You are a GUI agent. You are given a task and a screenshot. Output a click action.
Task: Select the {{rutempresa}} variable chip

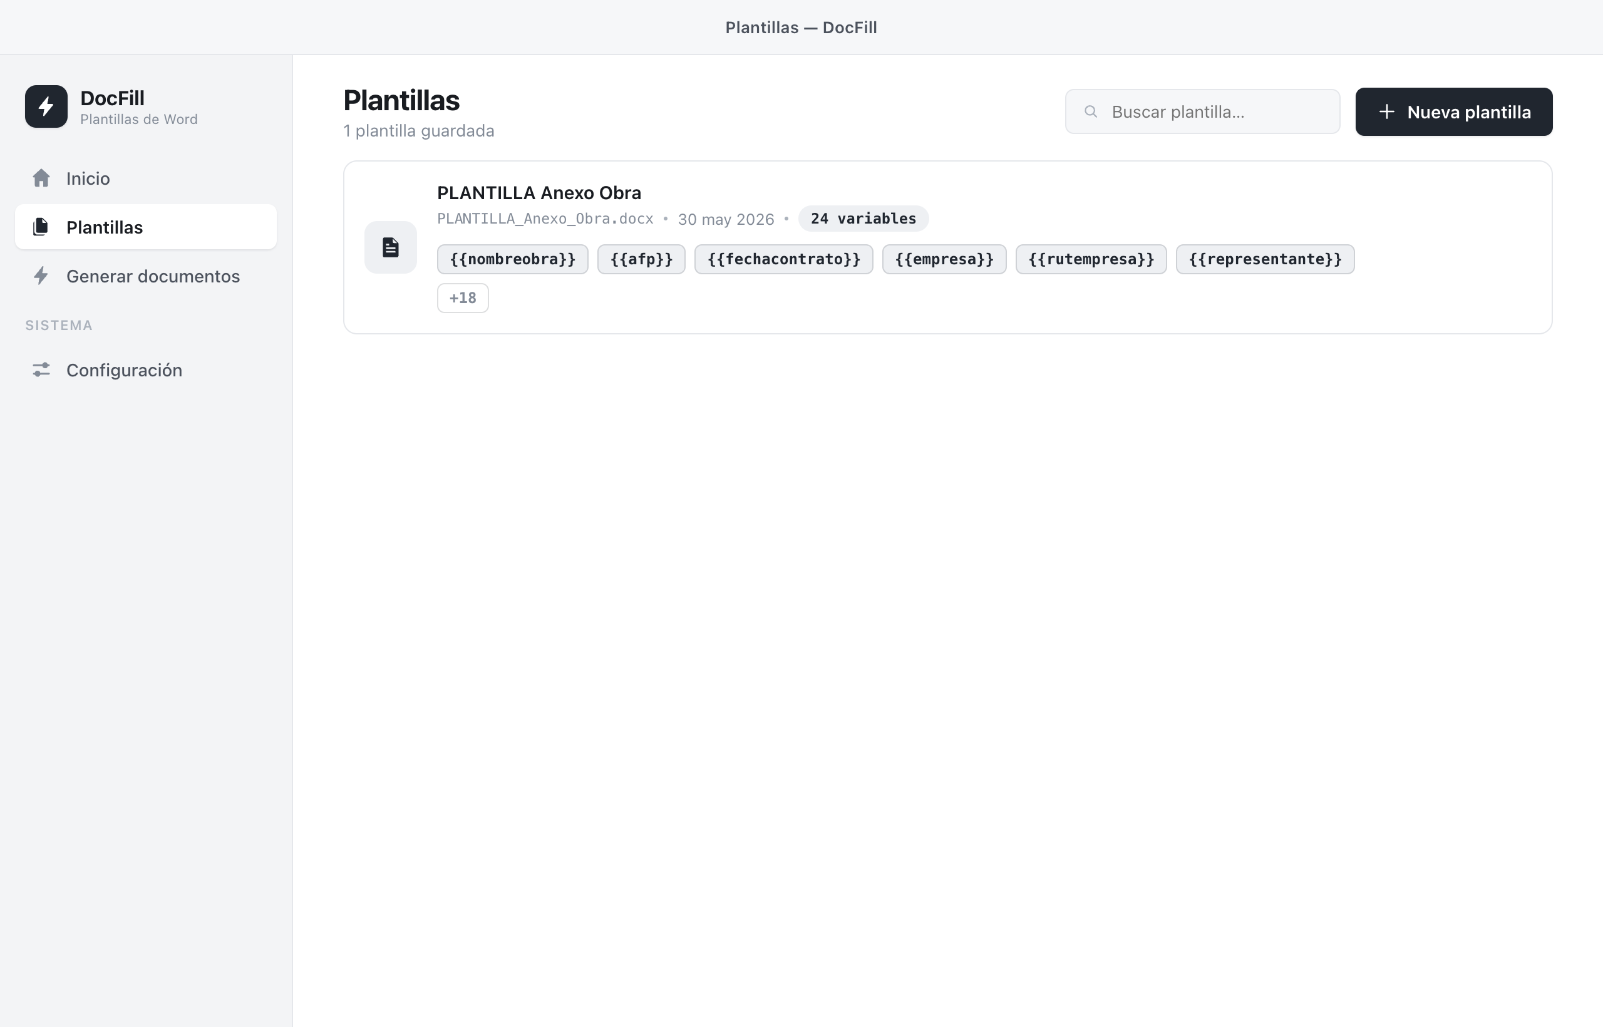click(1091, 259)
